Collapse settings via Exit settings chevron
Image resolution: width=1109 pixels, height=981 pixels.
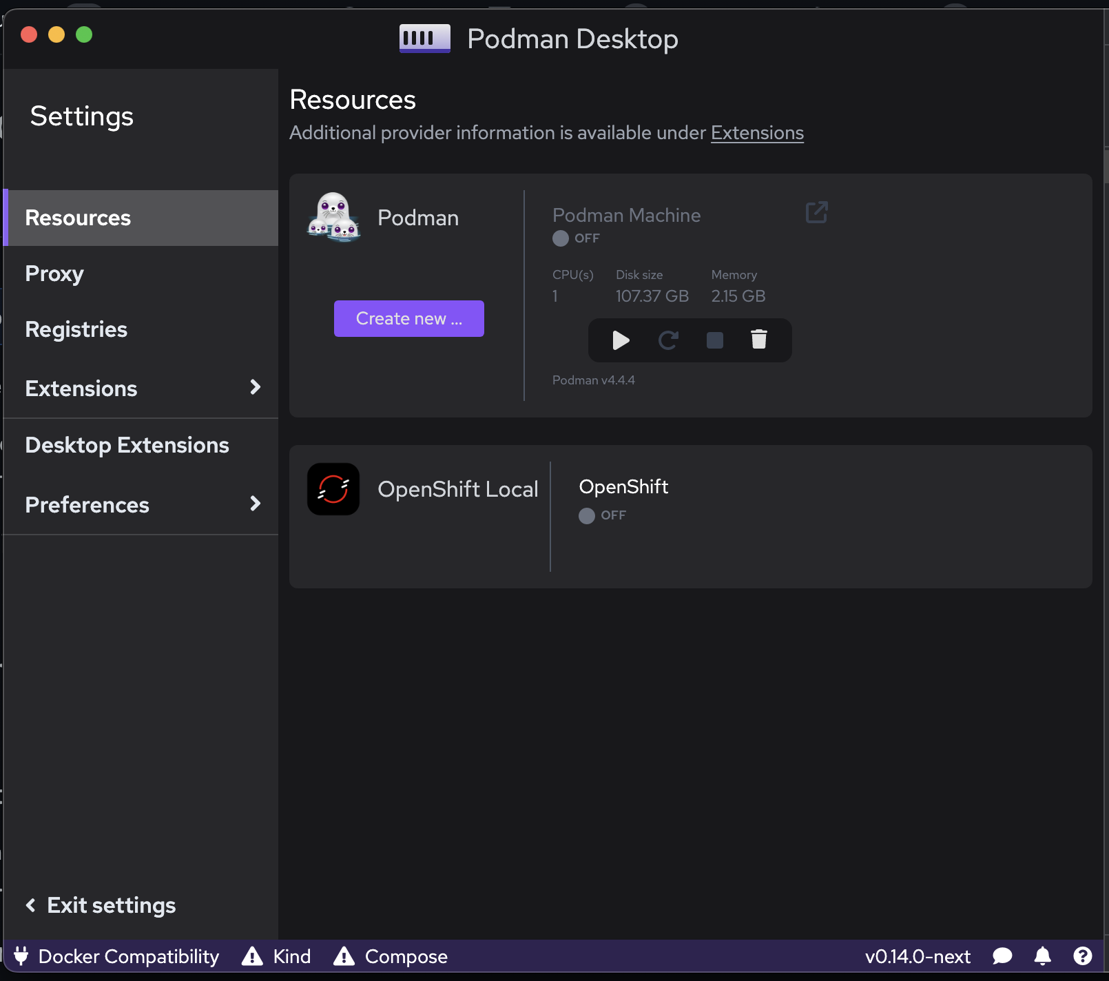[x=30, y=905]
